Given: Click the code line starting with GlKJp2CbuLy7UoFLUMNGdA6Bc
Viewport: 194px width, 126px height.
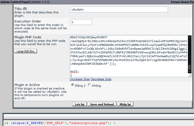Looking at the screenshot, I should (129, 45).
